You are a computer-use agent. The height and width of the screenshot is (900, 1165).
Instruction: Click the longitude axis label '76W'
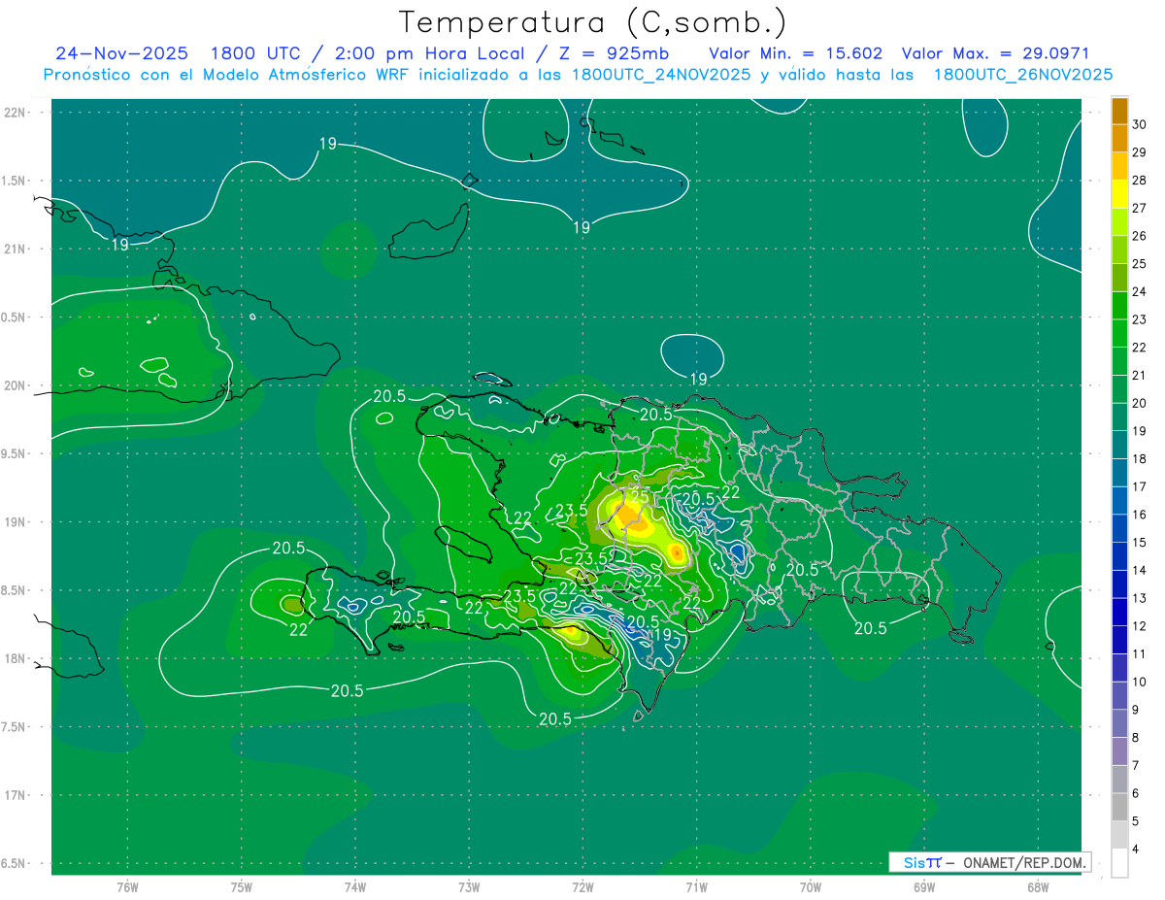127,887
